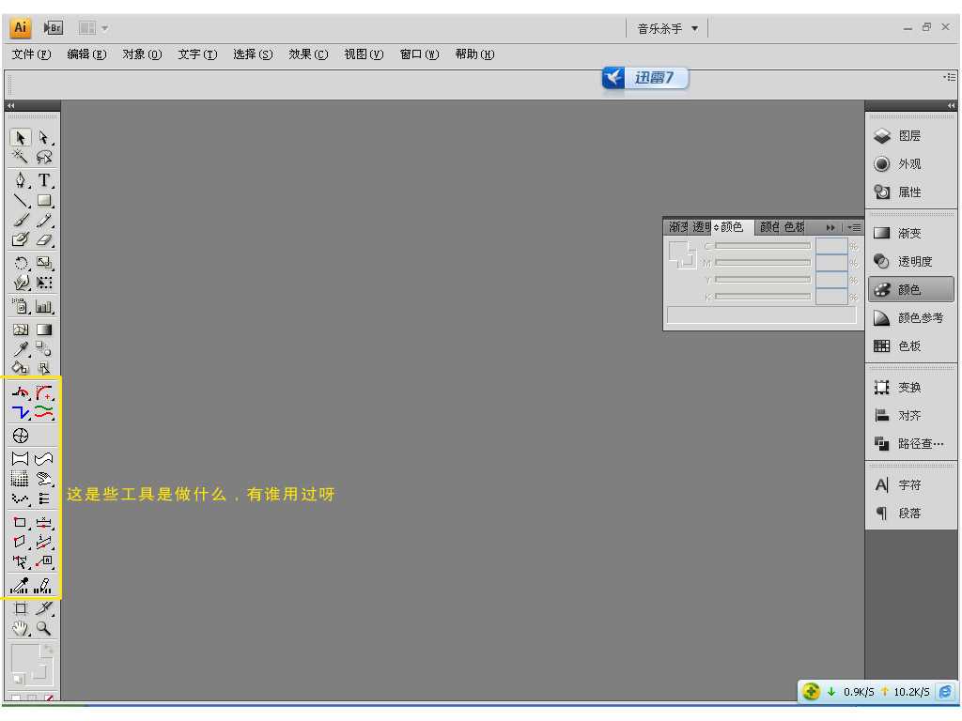Pick the Symbol Sprayer tool
The image size is (962, 721).
21,305
